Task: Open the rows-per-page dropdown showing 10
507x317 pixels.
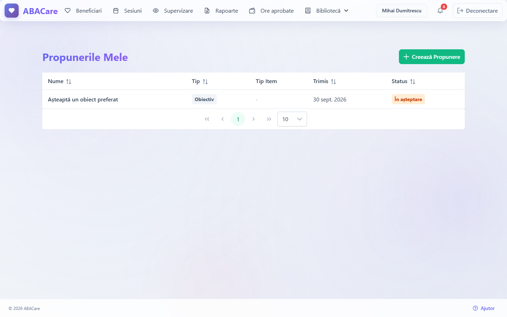Action: (x=292, y=119)
